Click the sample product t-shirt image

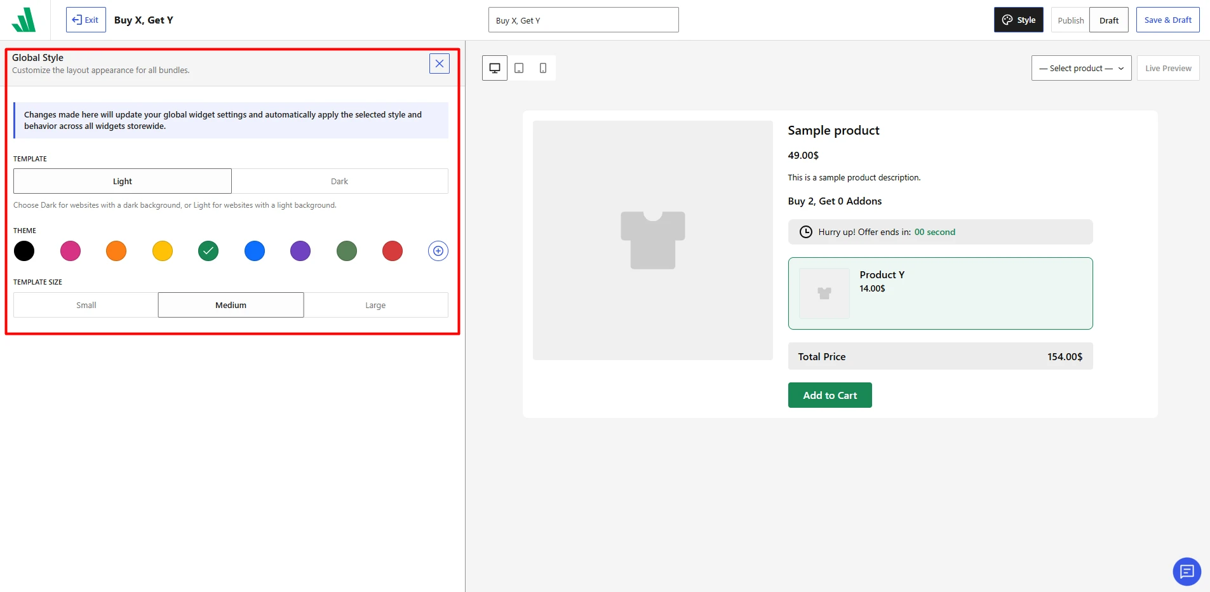coord(653,240)
